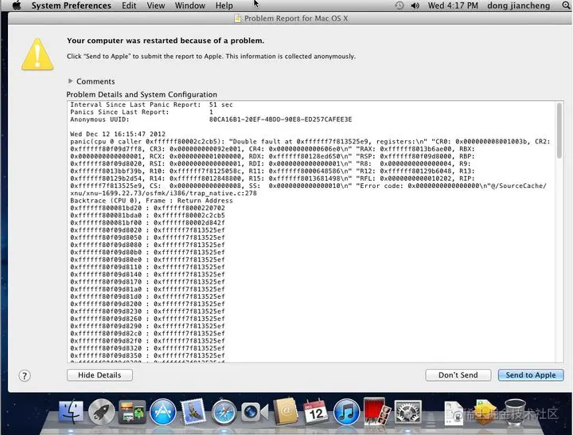Click the trap_native.c:278 source path line

pyautogui.click(x=163, y=193)
